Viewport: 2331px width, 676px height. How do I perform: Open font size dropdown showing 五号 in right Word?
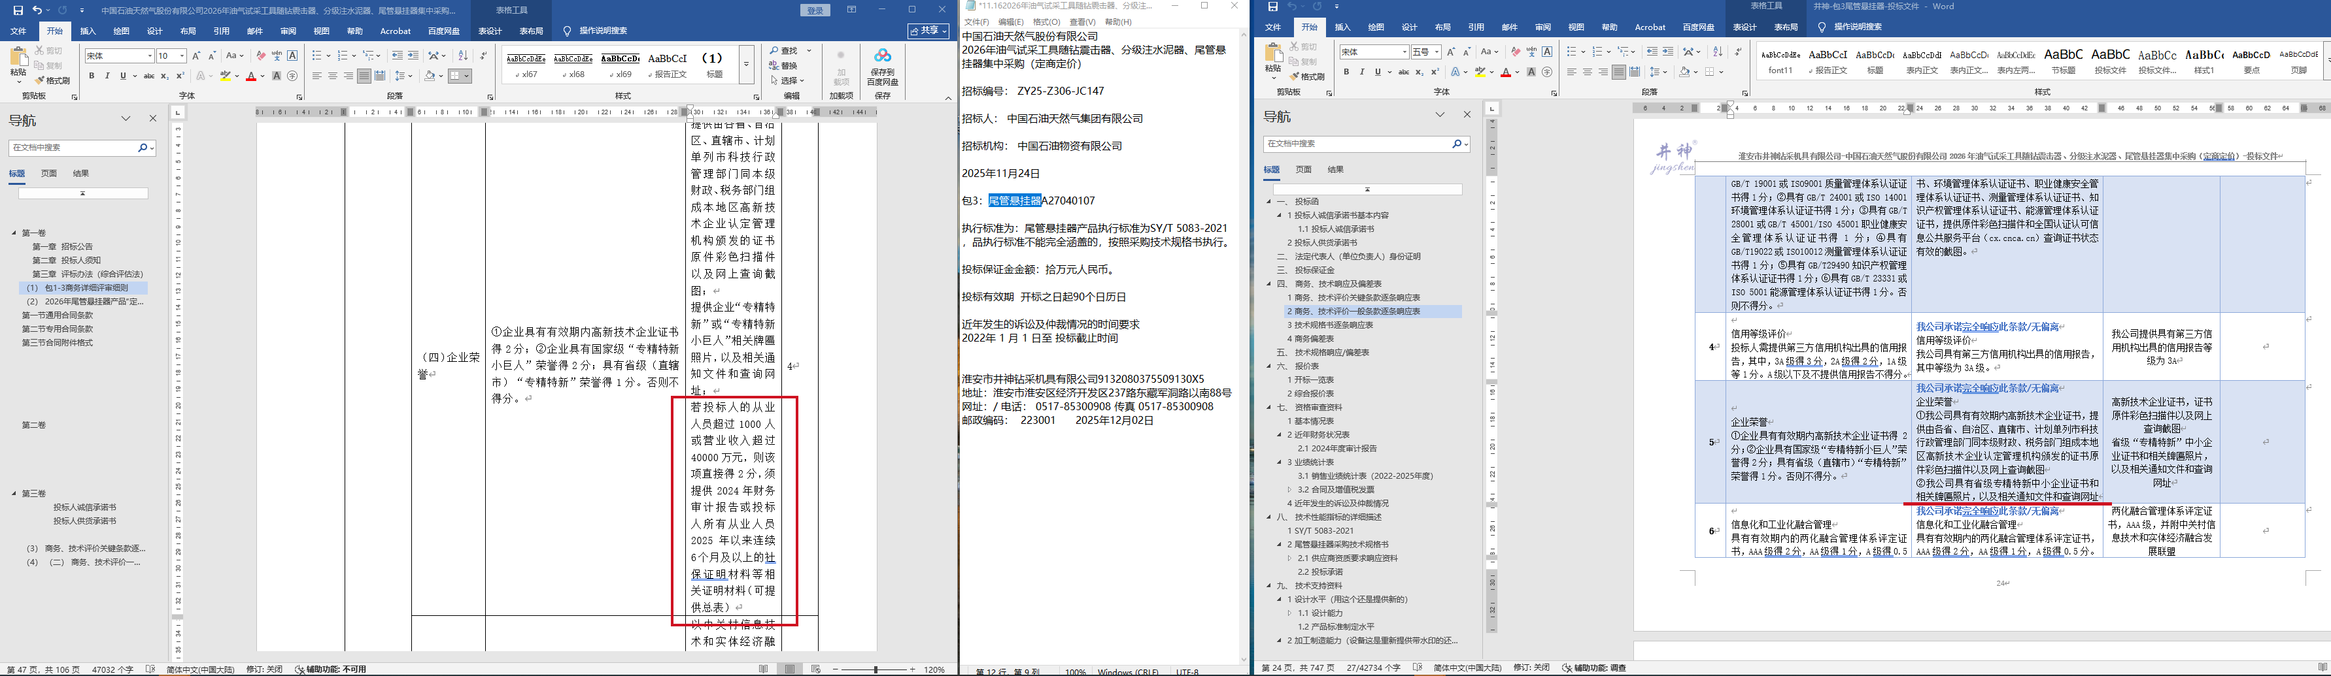coord(1437,52)
